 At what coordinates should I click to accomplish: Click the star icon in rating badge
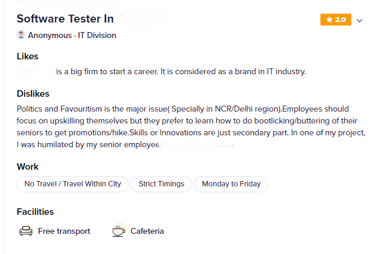point(329,20)
